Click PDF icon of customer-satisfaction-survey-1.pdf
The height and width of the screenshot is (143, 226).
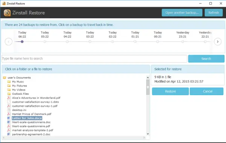click(x=9, y=106)
